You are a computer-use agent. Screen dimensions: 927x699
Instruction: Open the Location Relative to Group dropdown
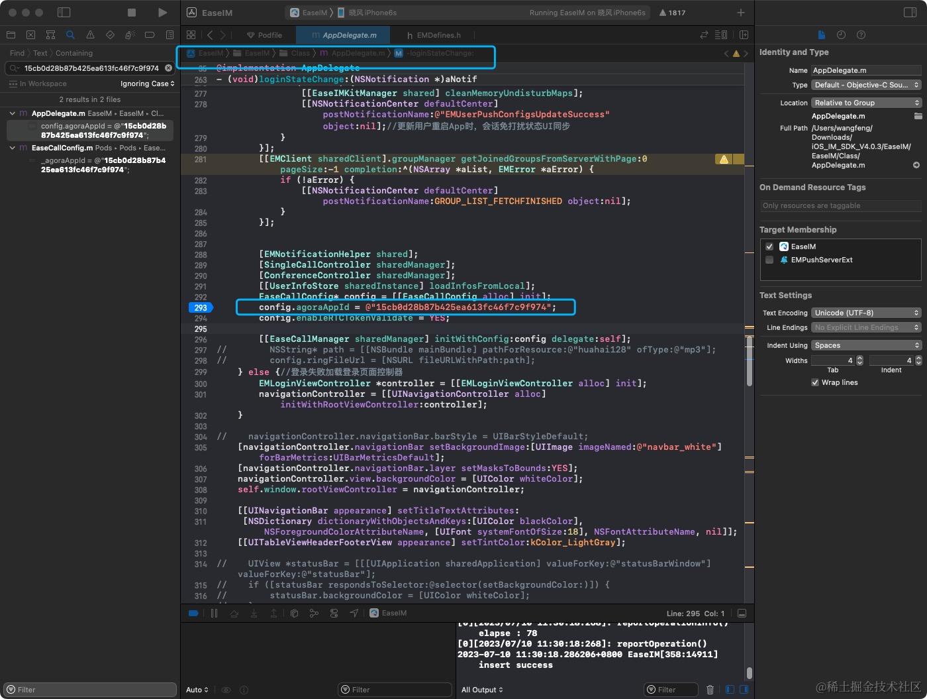[x=866, y=103]
